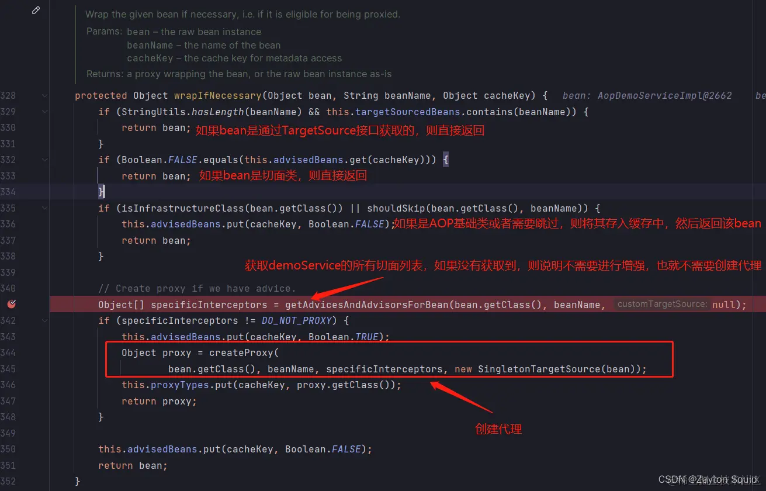This screenshot has height=491, width=766.
Task: Click the specificInterceptors variable declaration on line 341
Action: coord(209,305)
